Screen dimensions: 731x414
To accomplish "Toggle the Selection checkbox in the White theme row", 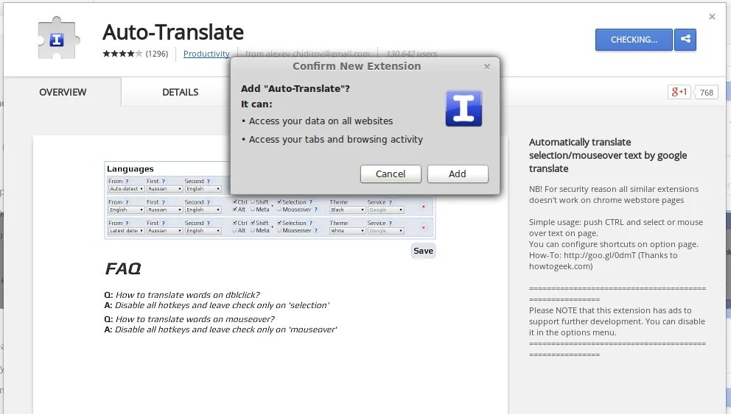I will pos(279,223).
